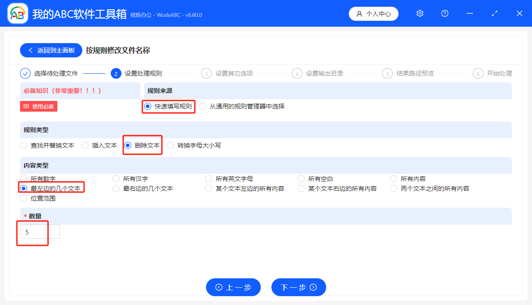The height and width of the screenshot is (305, 532).
Task: Toggle fullscreen with the expand icon
Action: [494, 13]
